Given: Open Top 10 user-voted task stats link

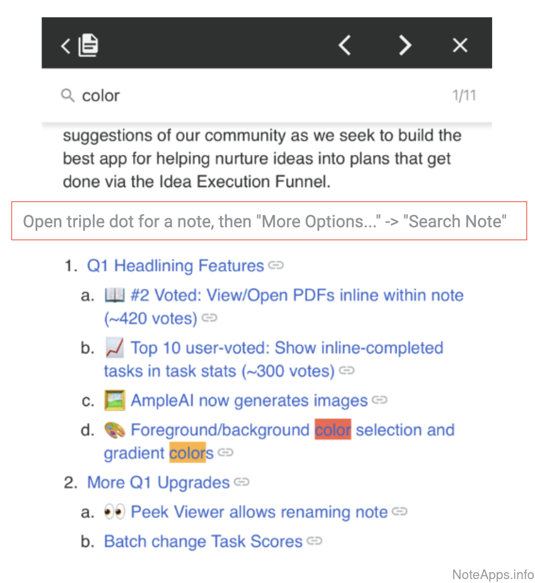Looking at the screenshot, I should point(287,348).
